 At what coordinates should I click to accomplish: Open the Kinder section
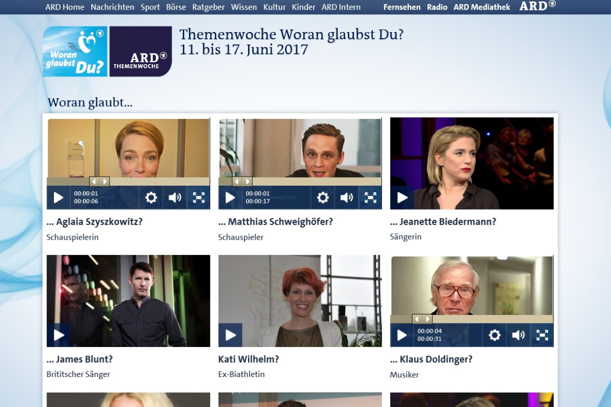pyautogui.click(x=304, y=7)
